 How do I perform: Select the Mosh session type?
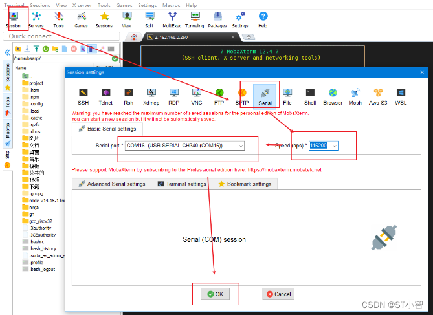point(355,97)
